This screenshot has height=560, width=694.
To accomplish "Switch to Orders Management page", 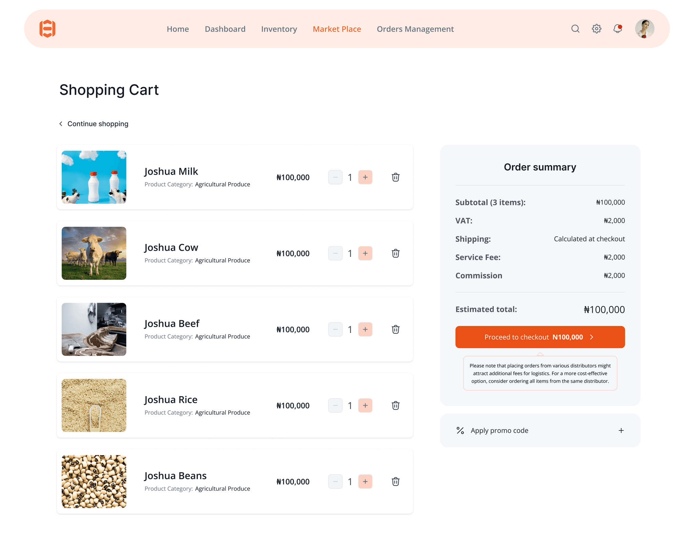I will (x=415, y=29).
